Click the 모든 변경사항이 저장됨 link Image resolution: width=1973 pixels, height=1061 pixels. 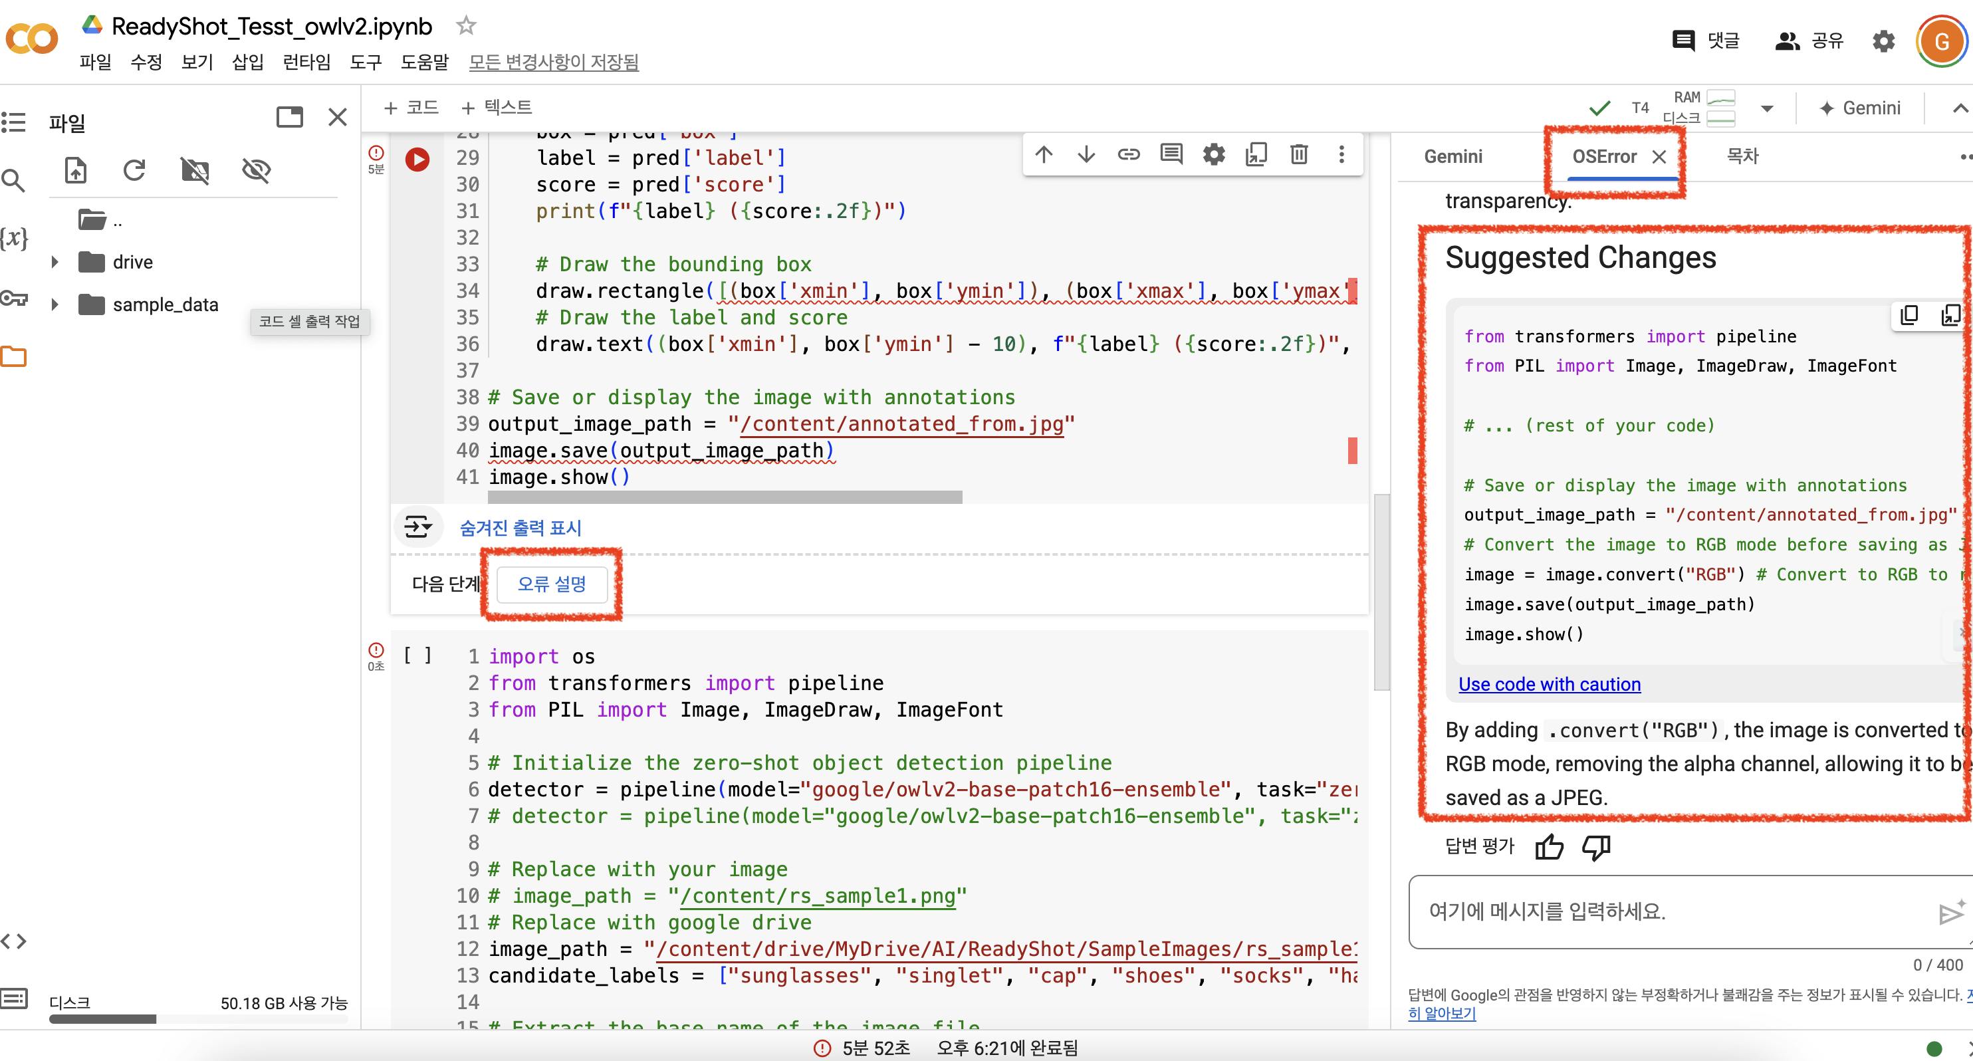point(554,62)
